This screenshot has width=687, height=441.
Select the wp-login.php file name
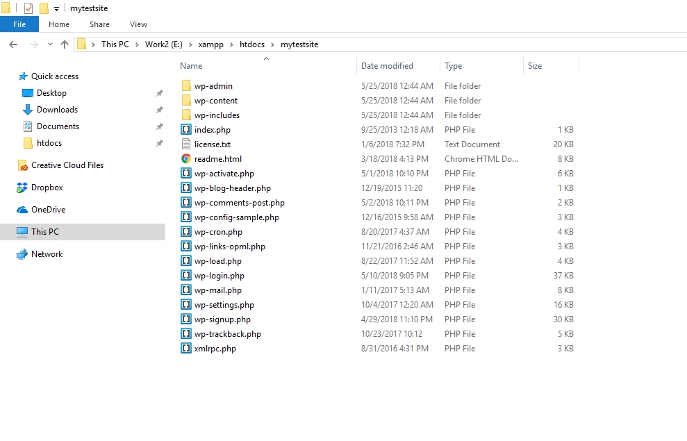(220, 276)
